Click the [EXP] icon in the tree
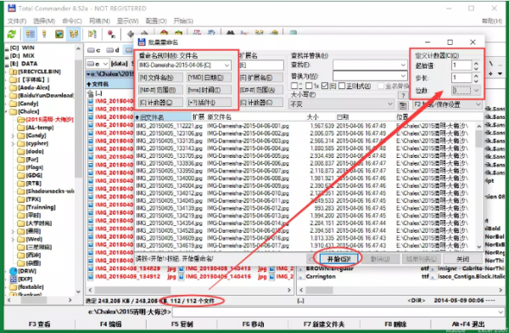 point(14,279)
